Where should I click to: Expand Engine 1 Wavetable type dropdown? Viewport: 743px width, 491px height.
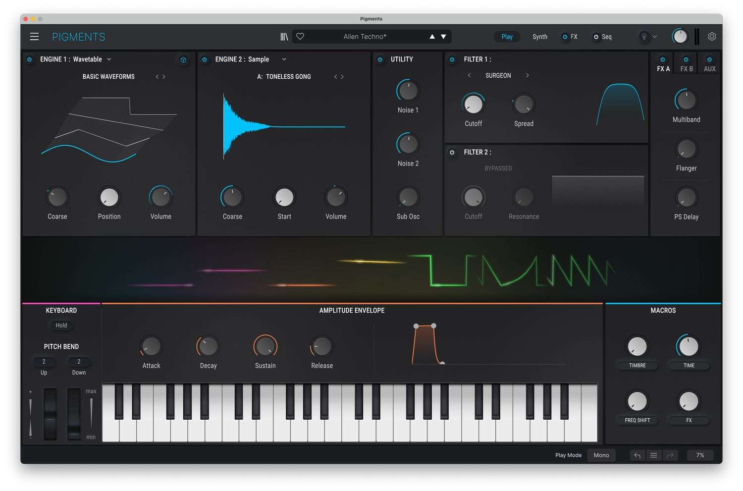pyautogui.click(x=109, y=59)
